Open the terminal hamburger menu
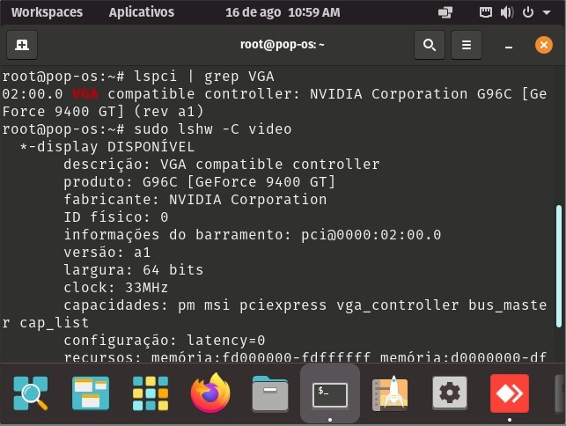The width and height of the screenshot is (566, 426). point(467,45)
